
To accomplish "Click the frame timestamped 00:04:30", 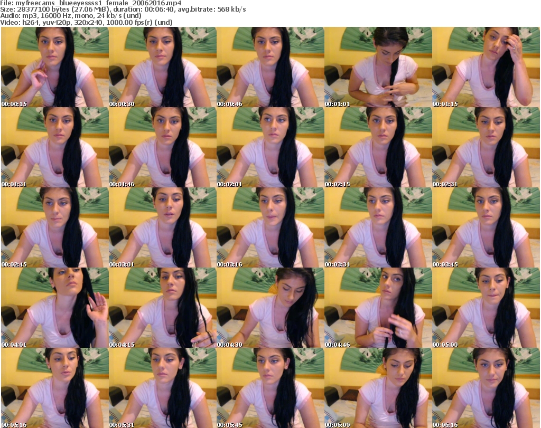I will (x=270, y=308).
